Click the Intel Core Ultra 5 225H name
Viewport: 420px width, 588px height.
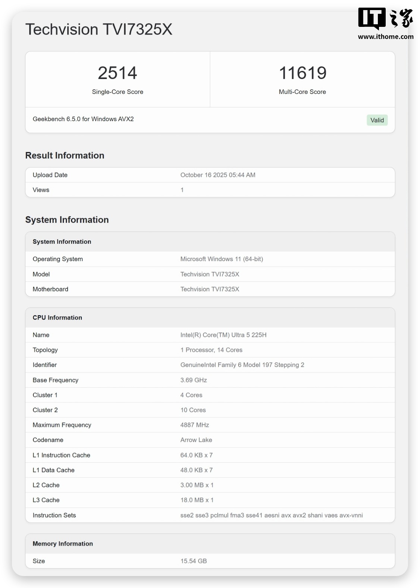(x=223, y=335)
